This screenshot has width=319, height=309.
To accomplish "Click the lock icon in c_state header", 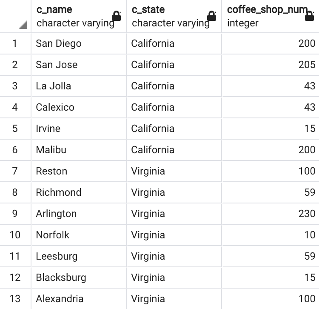I will [x=211, y=16].
